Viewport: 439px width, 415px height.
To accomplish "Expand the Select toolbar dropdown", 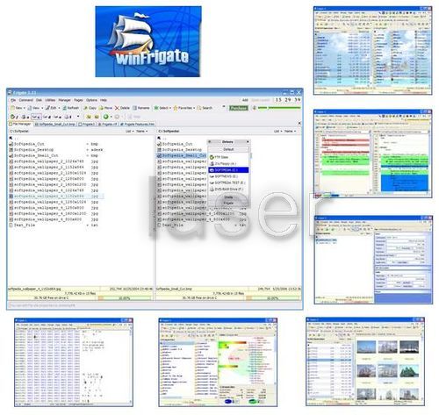I will [x=170, y=108].
